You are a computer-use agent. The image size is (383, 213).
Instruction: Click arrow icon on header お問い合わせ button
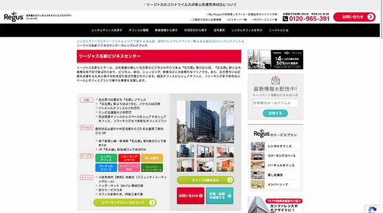point(371,17)
